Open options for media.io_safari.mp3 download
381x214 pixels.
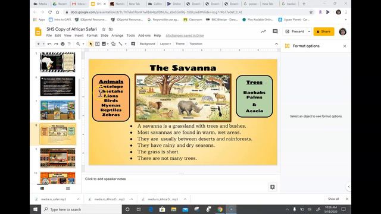(78, 199)
